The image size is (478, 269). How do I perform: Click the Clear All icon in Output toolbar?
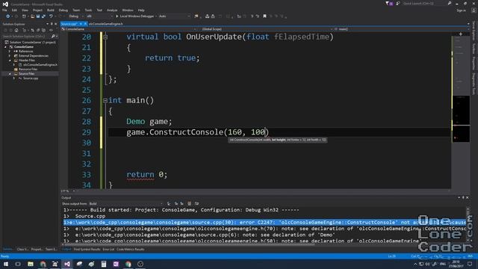(189, 203)
